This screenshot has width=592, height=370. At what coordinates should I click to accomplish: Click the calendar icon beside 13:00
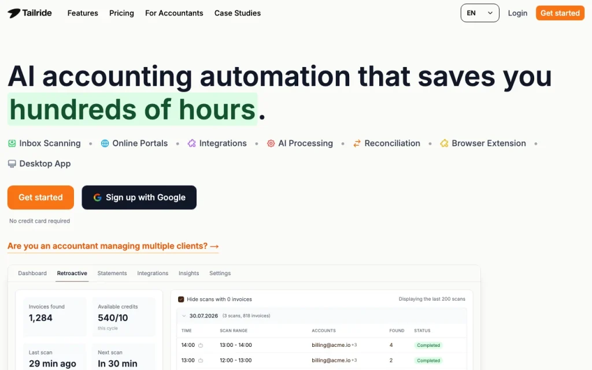click(x=201, y=361)
